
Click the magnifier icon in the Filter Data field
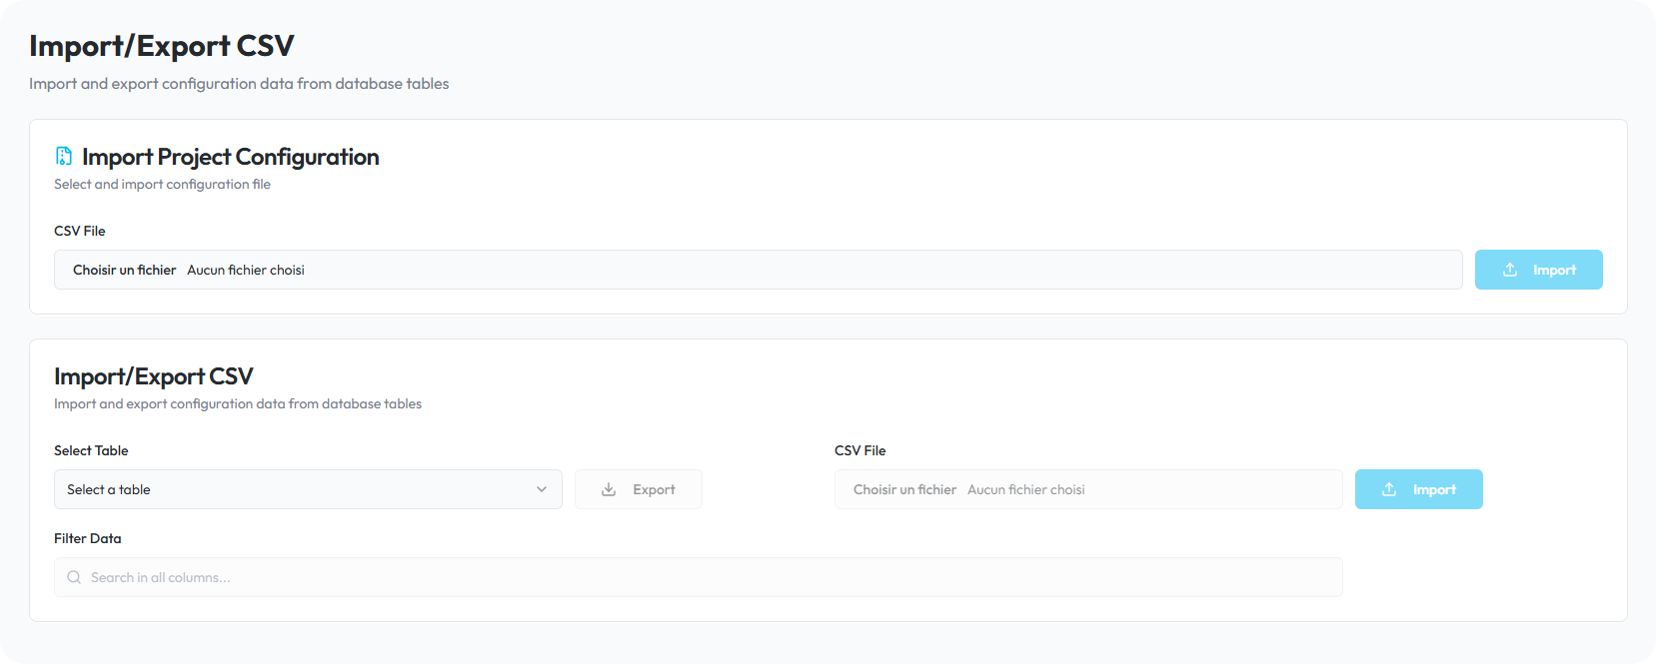(x=74, y=577)
